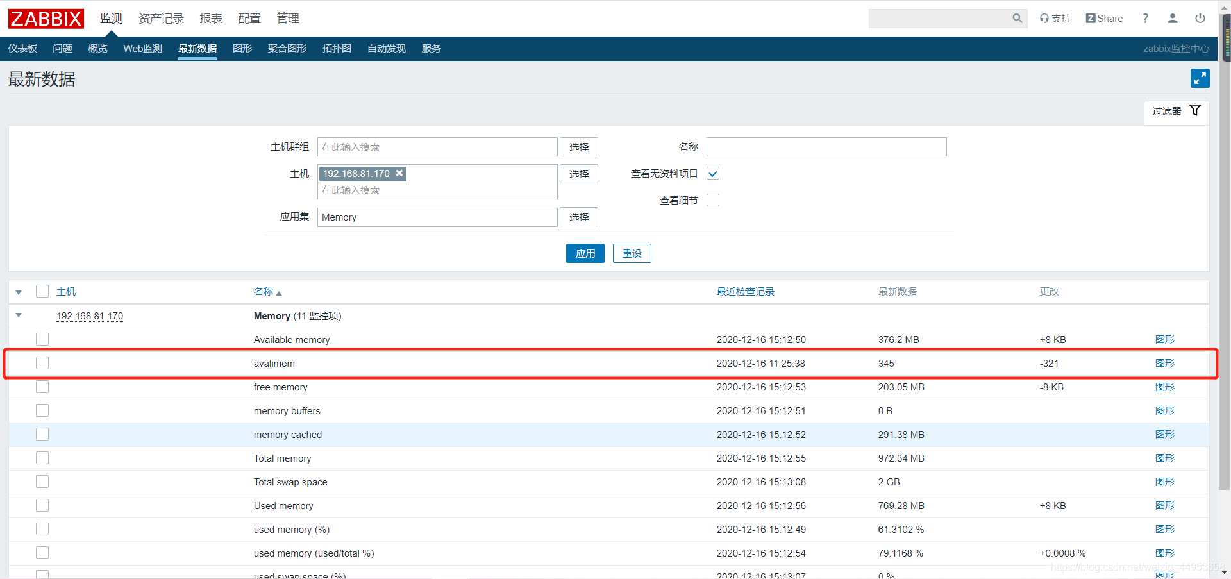Open the latest data submenu

(x=197, y=49)
